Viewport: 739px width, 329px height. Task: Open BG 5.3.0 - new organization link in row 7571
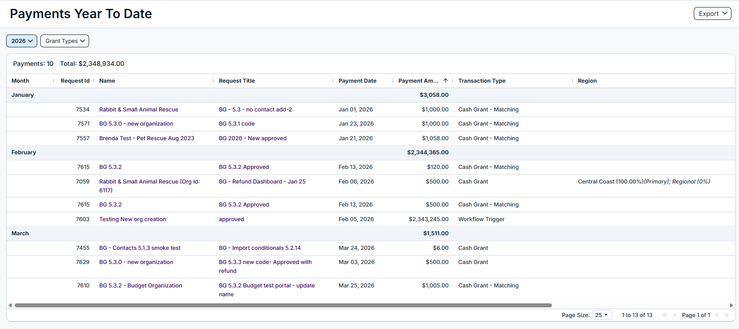point(136,123)
